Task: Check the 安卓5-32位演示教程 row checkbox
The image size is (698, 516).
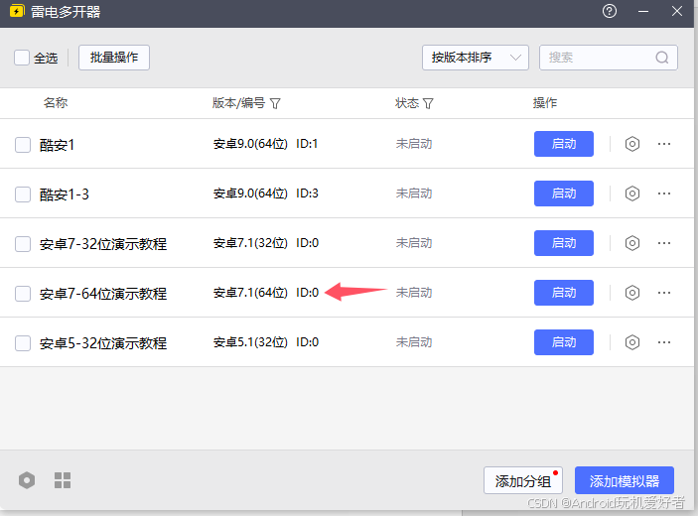Action: 23,343
